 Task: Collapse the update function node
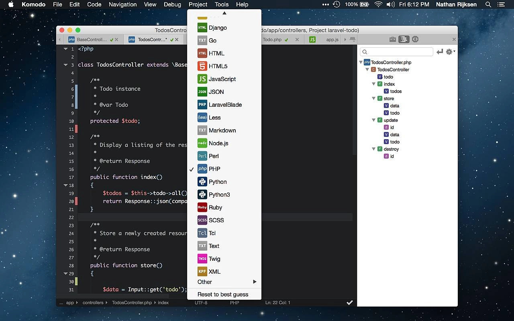coord(374,120)
